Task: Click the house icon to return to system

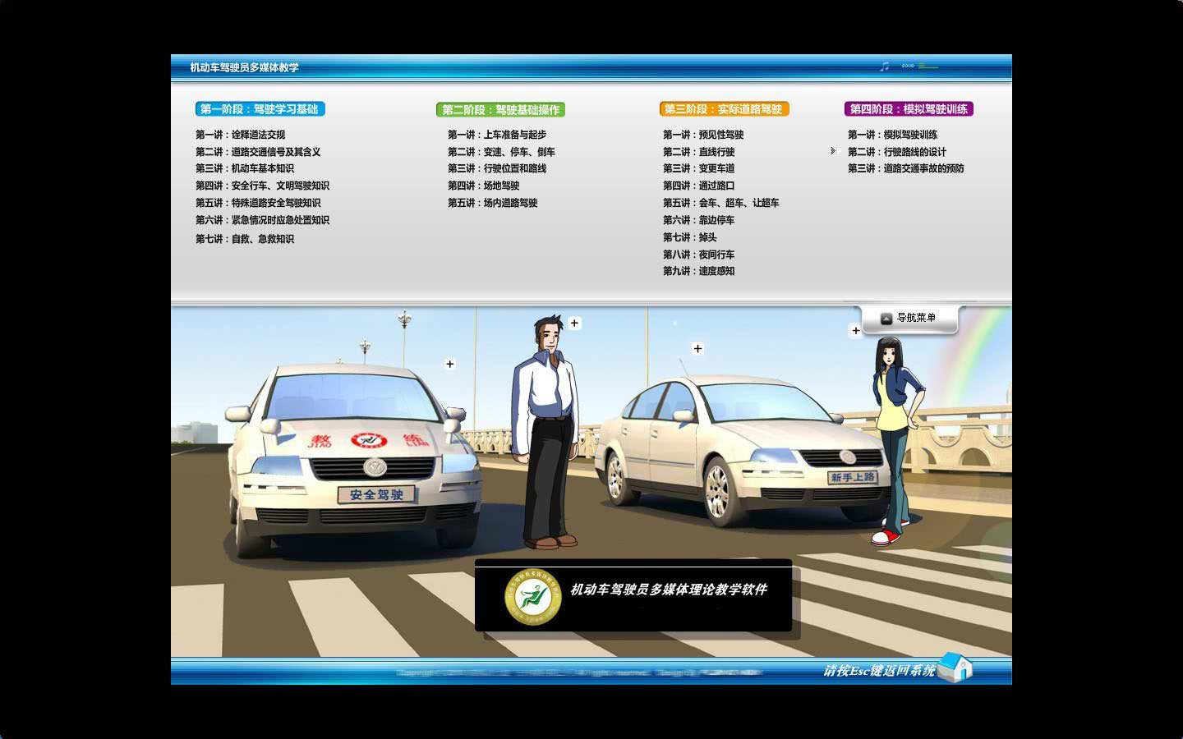Action: tap(955, 668)
